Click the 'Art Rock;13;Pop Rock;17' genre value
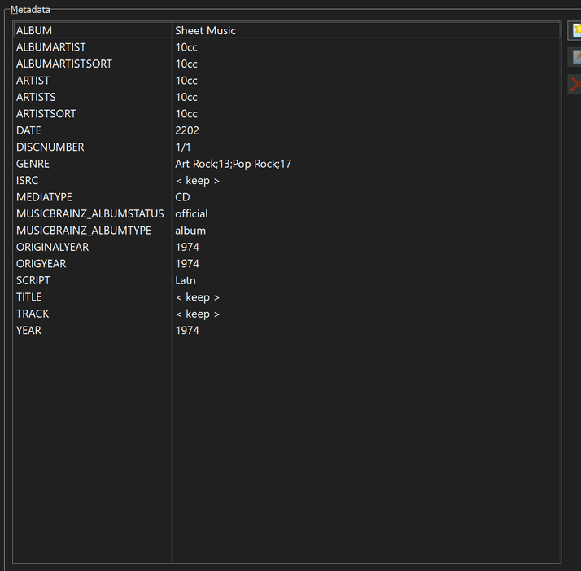This screenshot has width=581, height=571. click(234, 164)
